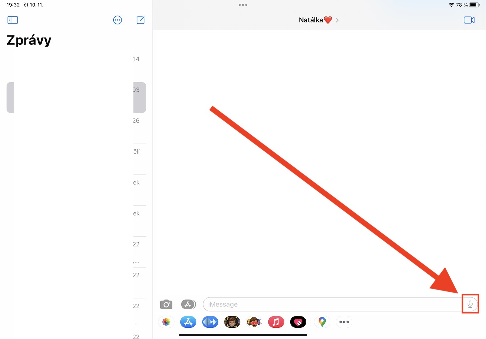The width and height of the screenshot is (486, 339).
Task: Tap the Zprávy heading
Action: pyautogui.click(x=29, y=40)
